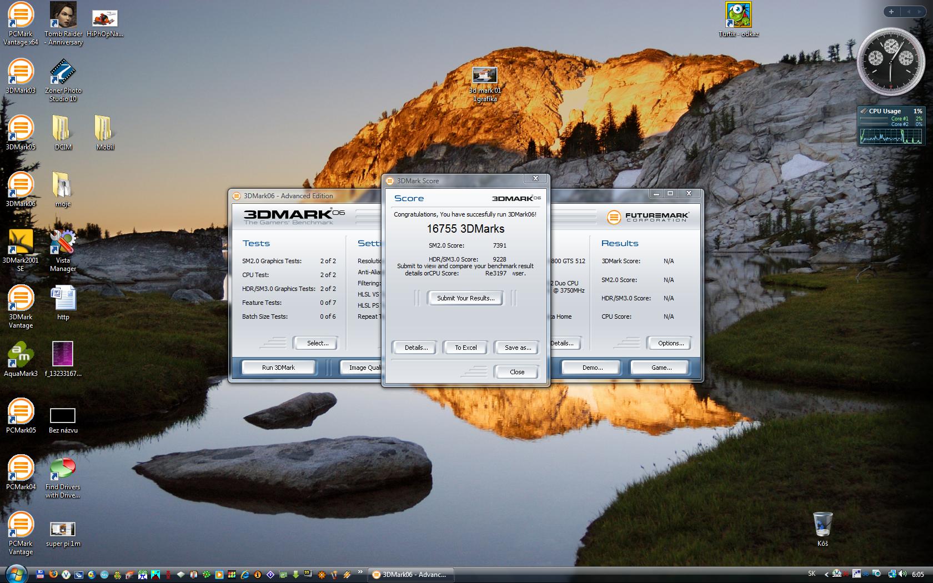933x583 pixels.
Task: Click the Futuremark Corporation logo
Action: tap(648, 217)
